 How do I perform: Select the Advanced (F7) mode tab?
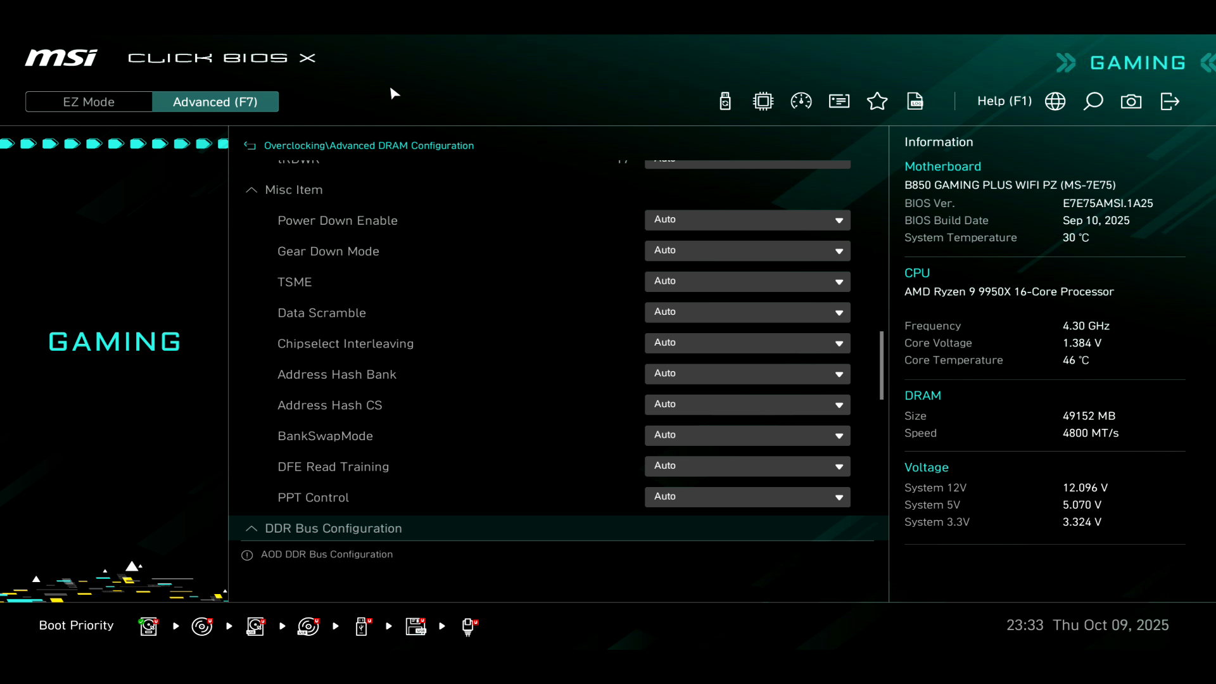point(215,102)
